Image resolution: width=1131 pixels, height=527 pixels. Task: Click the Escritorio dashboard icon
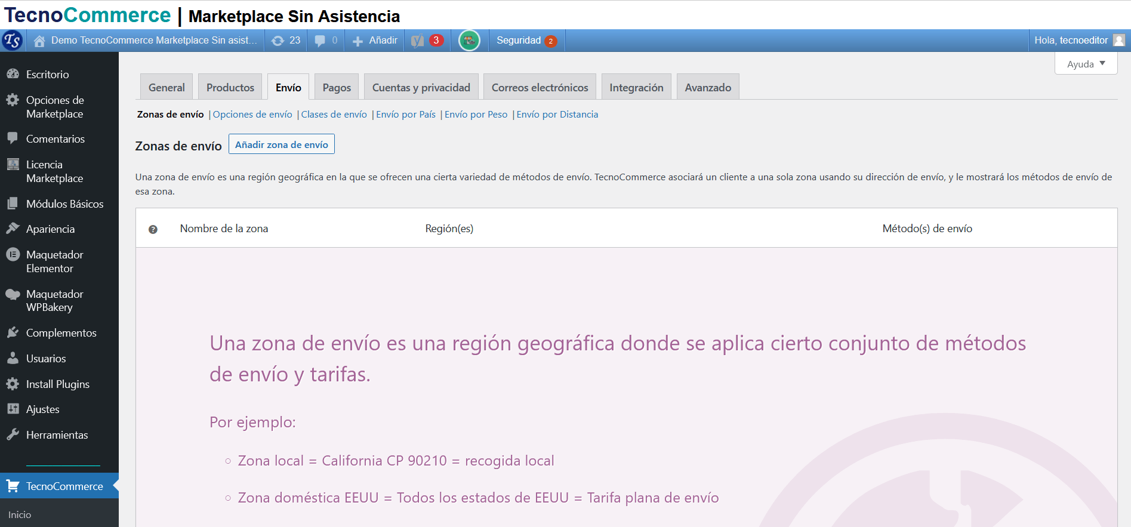(x=13, y=74)
